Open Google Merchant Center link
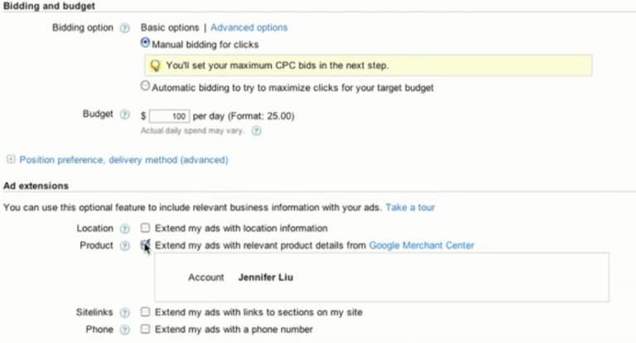The width and height of the screenshot is (636, 343). pos(422,245)
